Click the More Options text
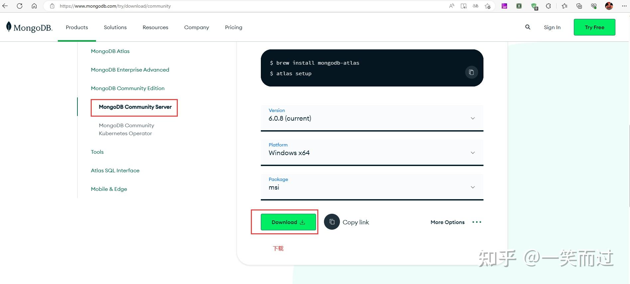Viewport: 630px width, 284px height. click(x=448, y=222)
